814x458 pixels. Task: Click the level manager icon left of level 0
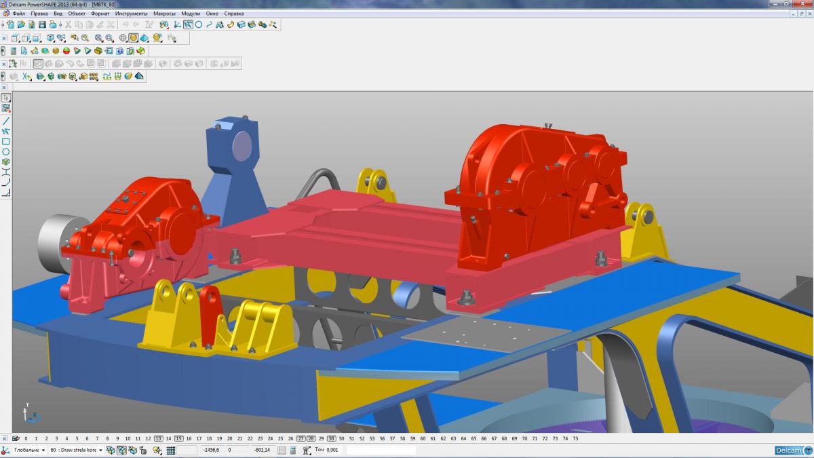coord(16,438)
